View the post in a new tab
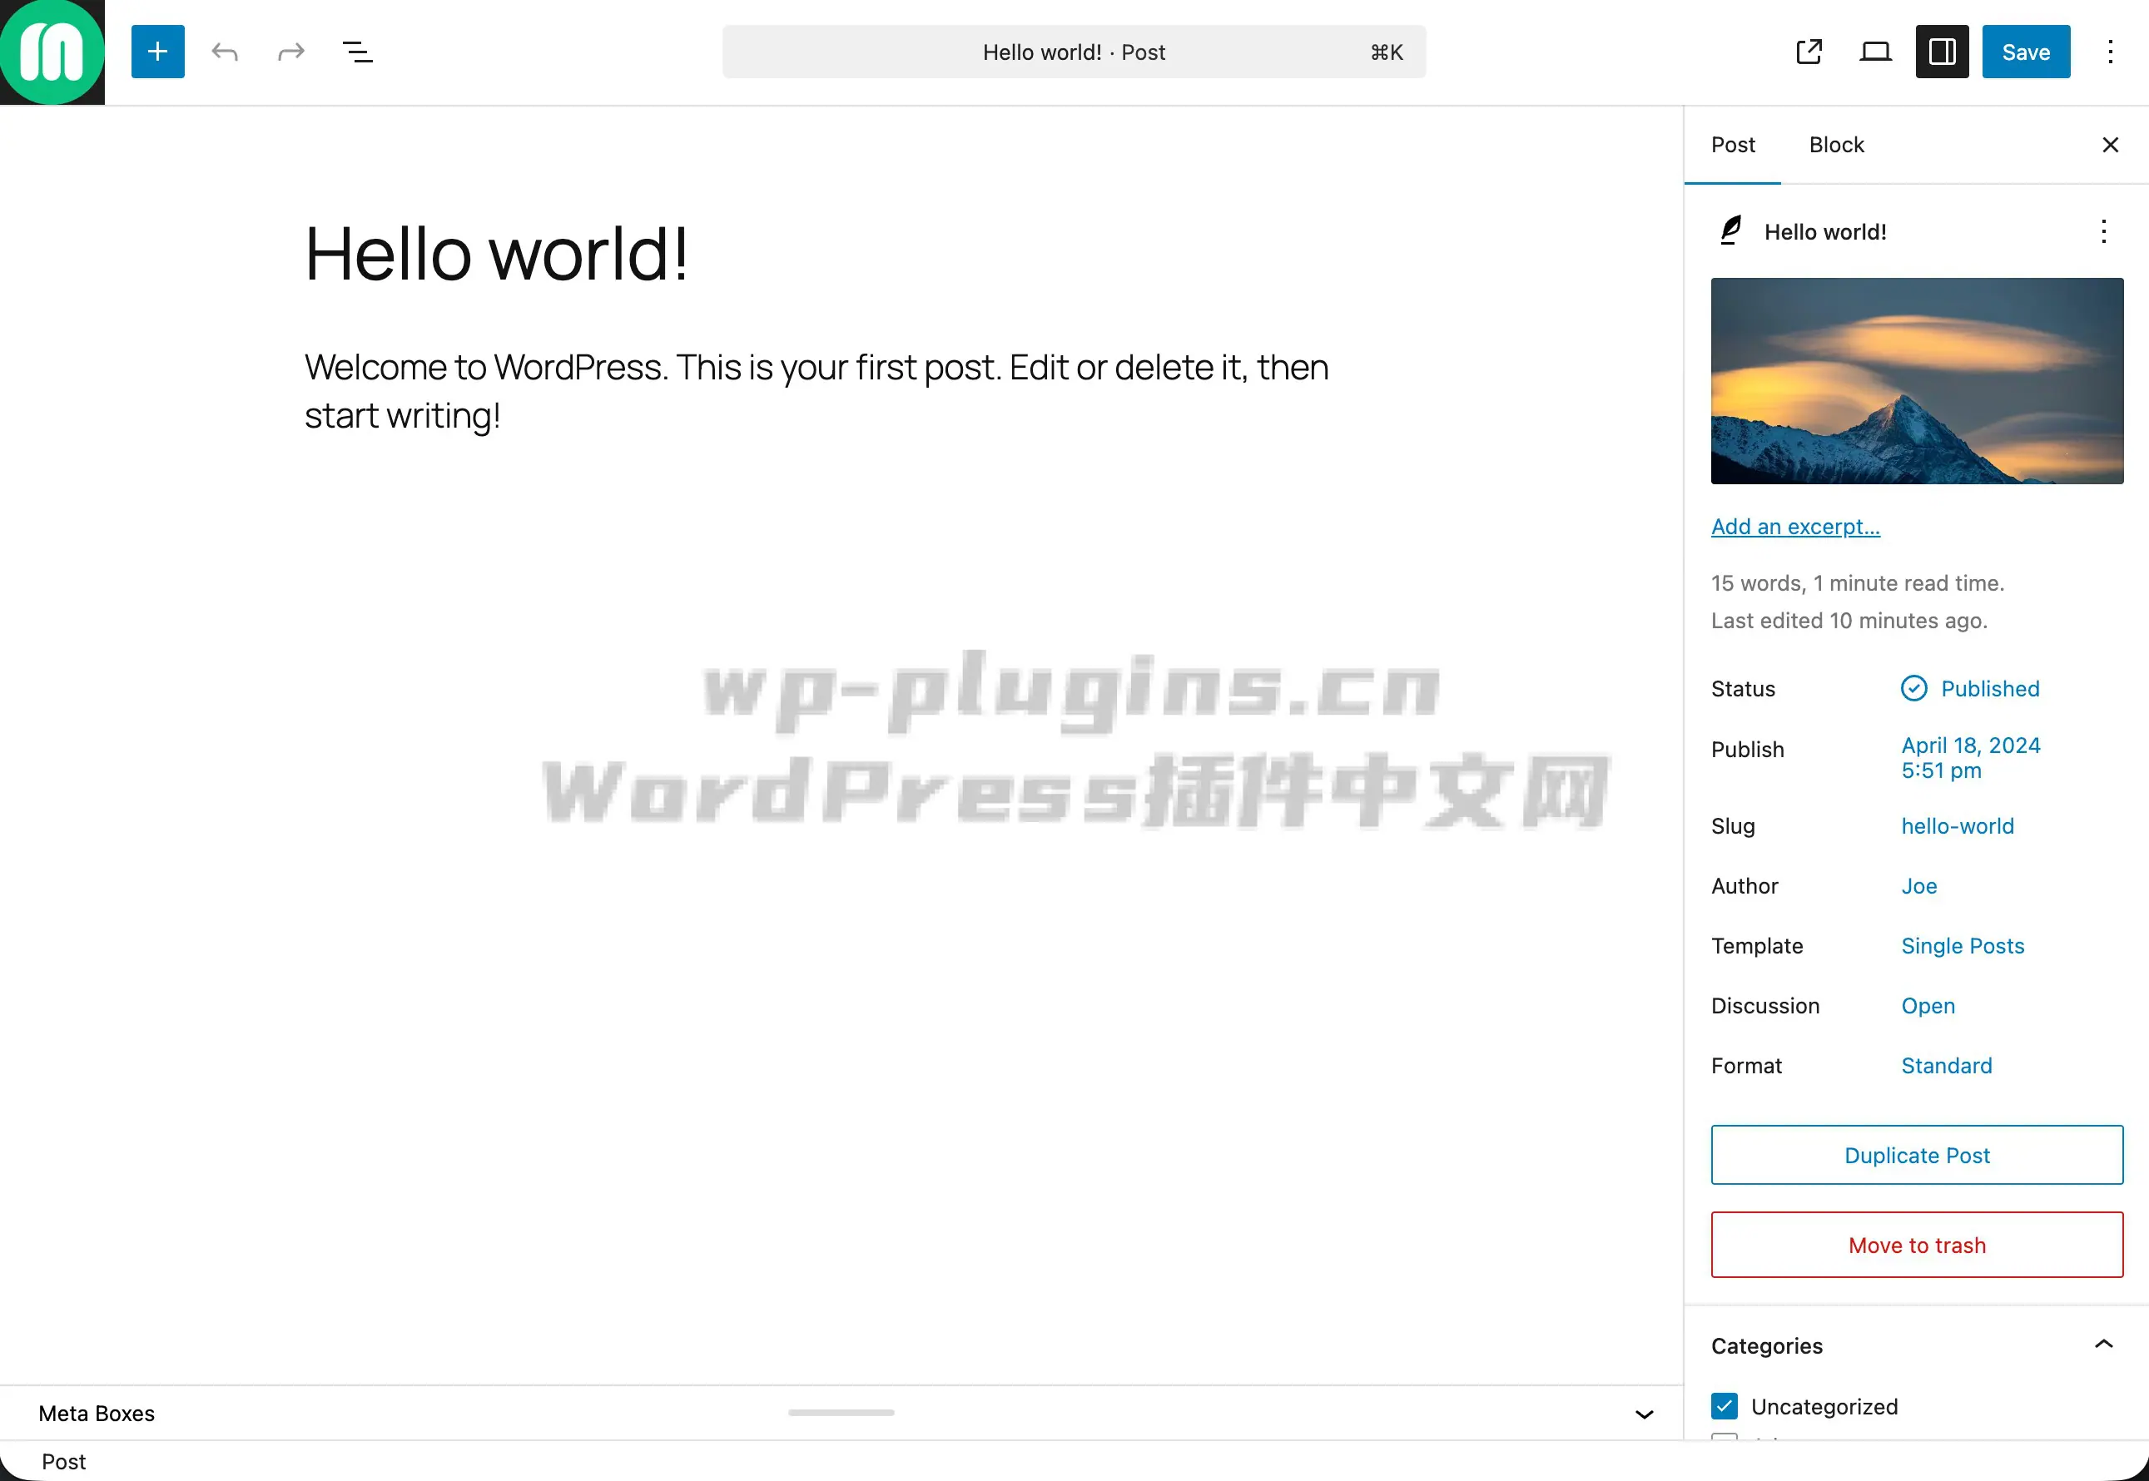The image size is (2149, 1481). [1809, 52]
